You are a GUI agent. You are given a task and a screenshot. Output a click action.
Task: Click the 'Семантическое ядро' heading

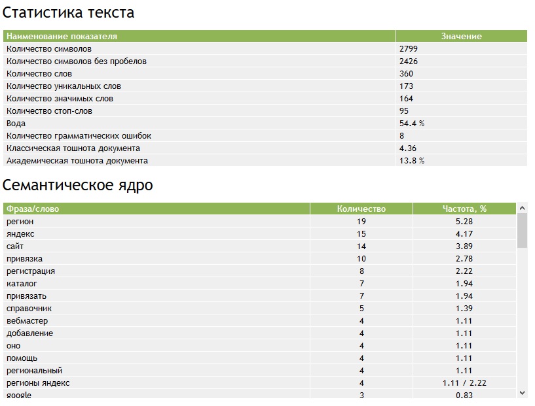(x=78, y=186)
